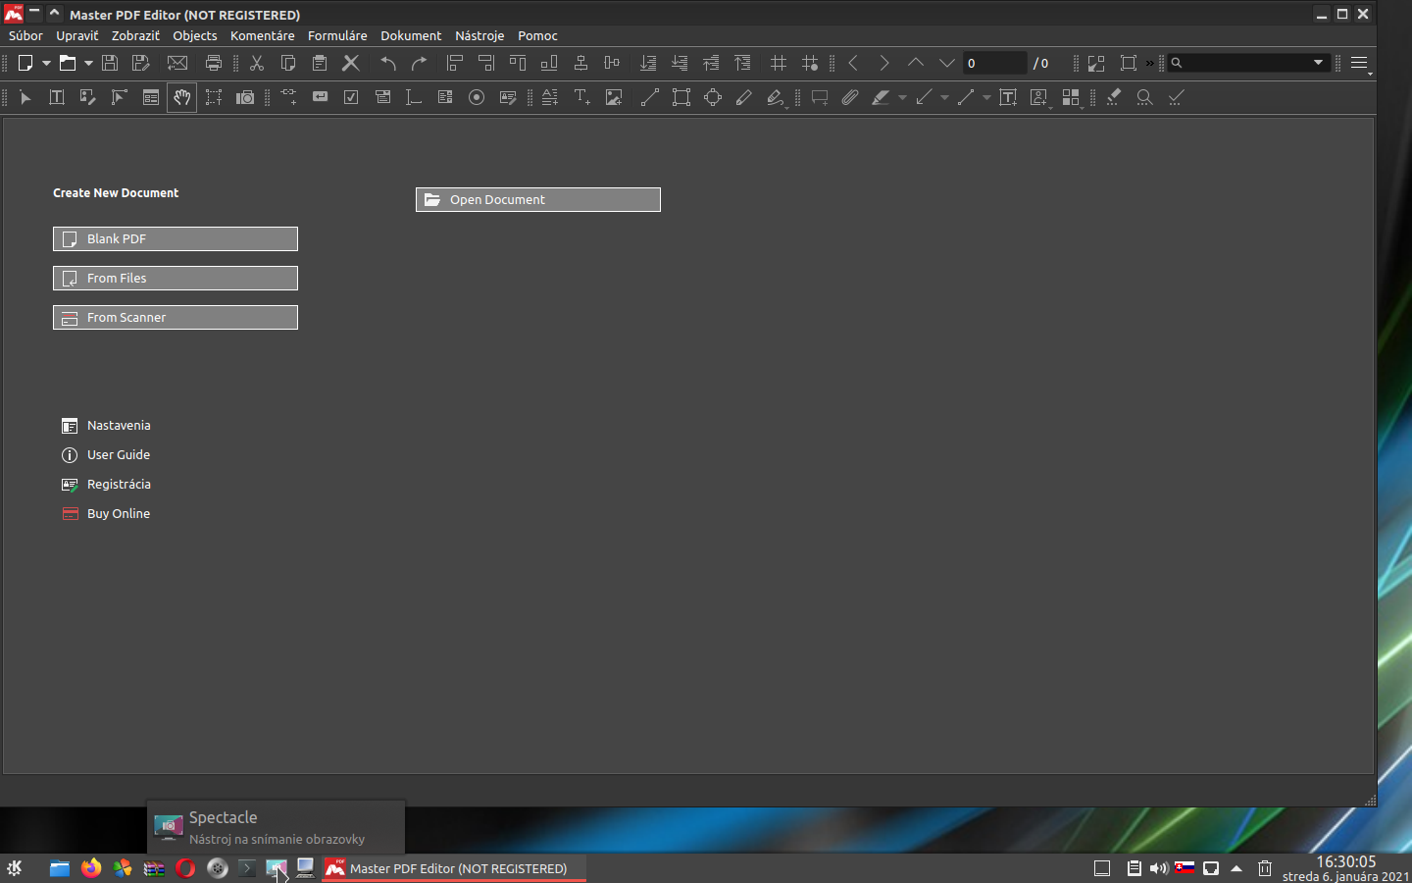Viewport: 1412px width, 883px height.
Task: Click the Registrácia link
Action: pyautogui.click(x=106, y=485)
